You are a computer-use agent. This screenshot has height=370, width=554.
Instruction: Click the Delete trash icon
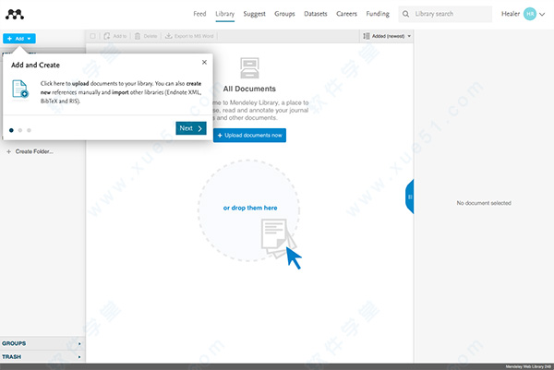[138, 36]
